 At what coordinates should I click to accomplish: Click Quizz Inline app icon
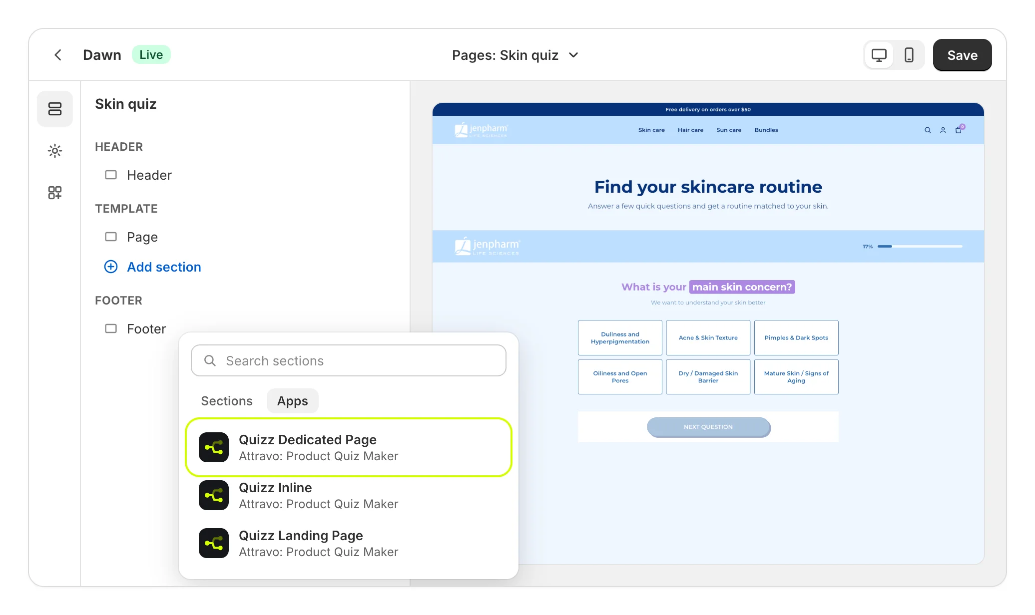(214, 495)
